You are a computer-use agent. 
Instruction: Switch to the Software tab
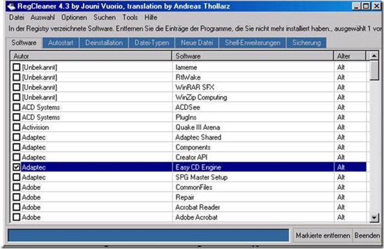pos(24,43)
